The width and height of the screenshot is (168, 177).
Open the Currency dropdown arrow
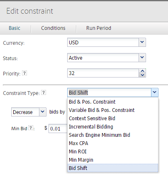142,42
